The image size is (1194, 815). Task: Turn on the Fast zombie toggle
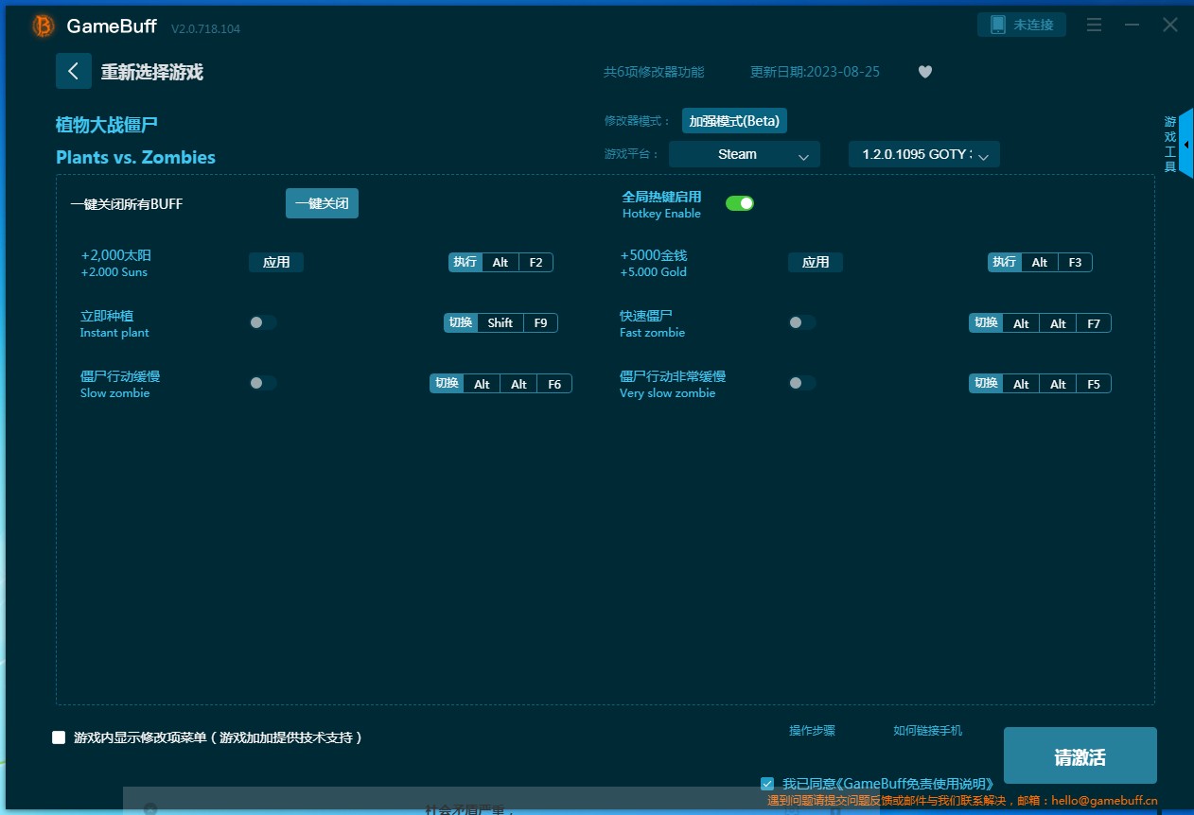(x=801, y=322)
